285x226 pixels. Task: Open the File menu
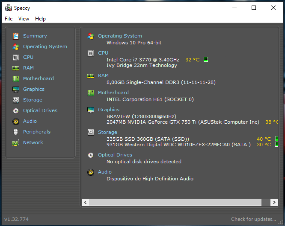coord(9,19)
